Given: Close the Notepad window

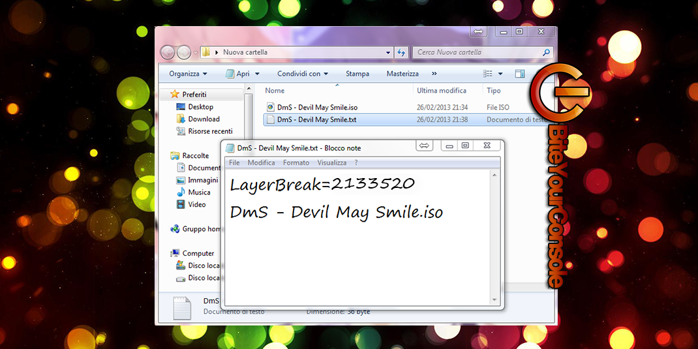Looking at the screenshot, I should [x=487, y=145].
